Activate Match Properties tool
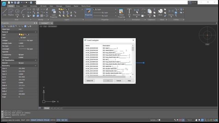The width and height of the screenshot is (219, 123). pyautogui.click(x=121, y=13)
